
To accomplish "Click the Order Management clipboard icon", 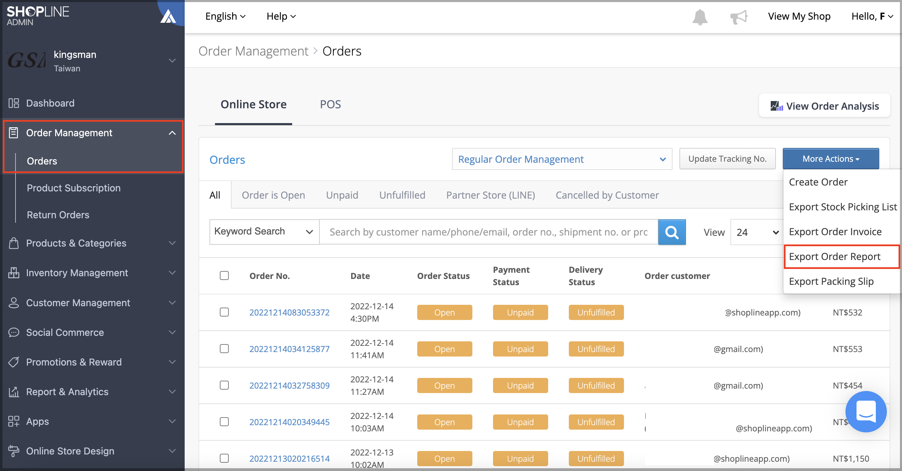I will coord(14,133).
